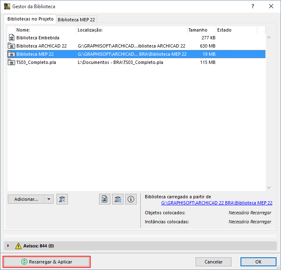Screen dimensions: 281x270
Task: Click the question mark help icon
Action: 253,6
